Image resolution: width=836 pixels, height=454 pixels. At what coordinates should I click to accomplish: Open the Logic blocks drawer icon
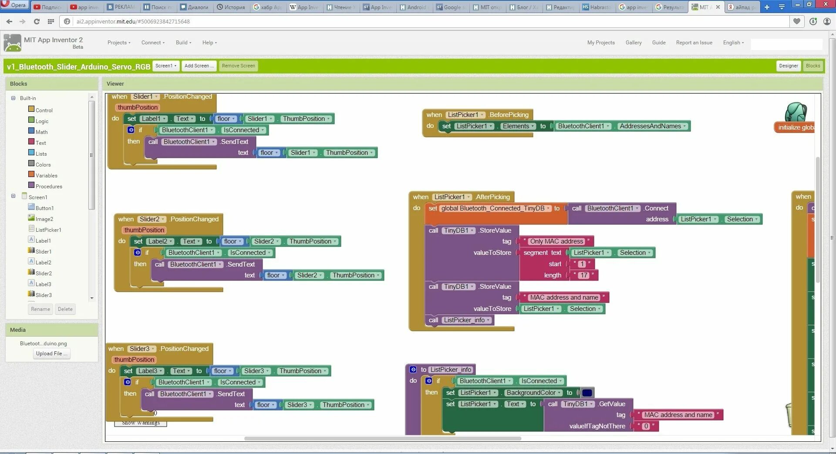coord(31,120)
